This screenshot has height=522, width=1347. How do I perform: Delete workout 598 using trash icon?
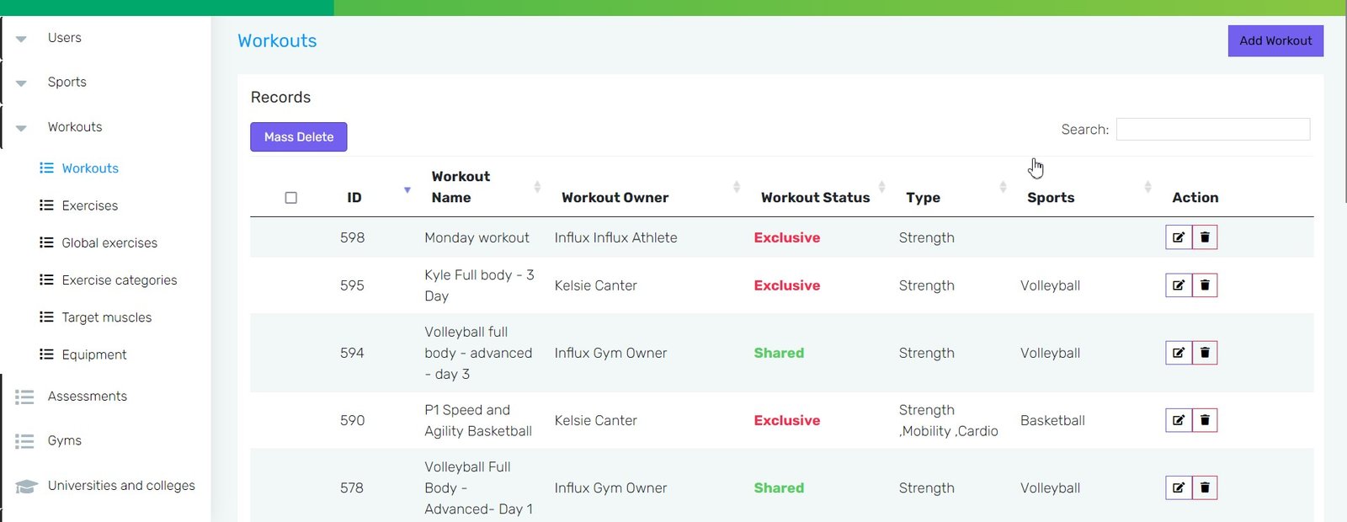[x=1205, y=237]
